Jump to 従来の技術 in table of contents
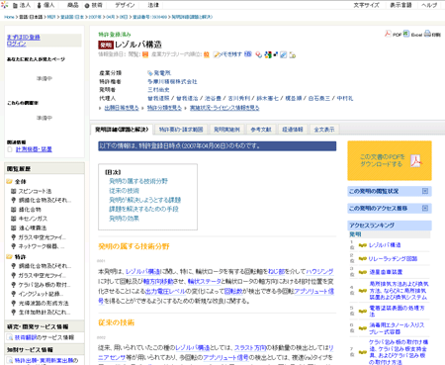 (124, 191)
